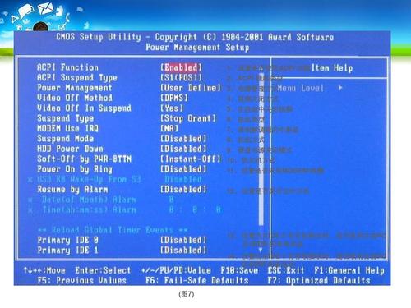Toggle HDD Power Down Disabled value
411x308 pixels.
pos(183,149)
